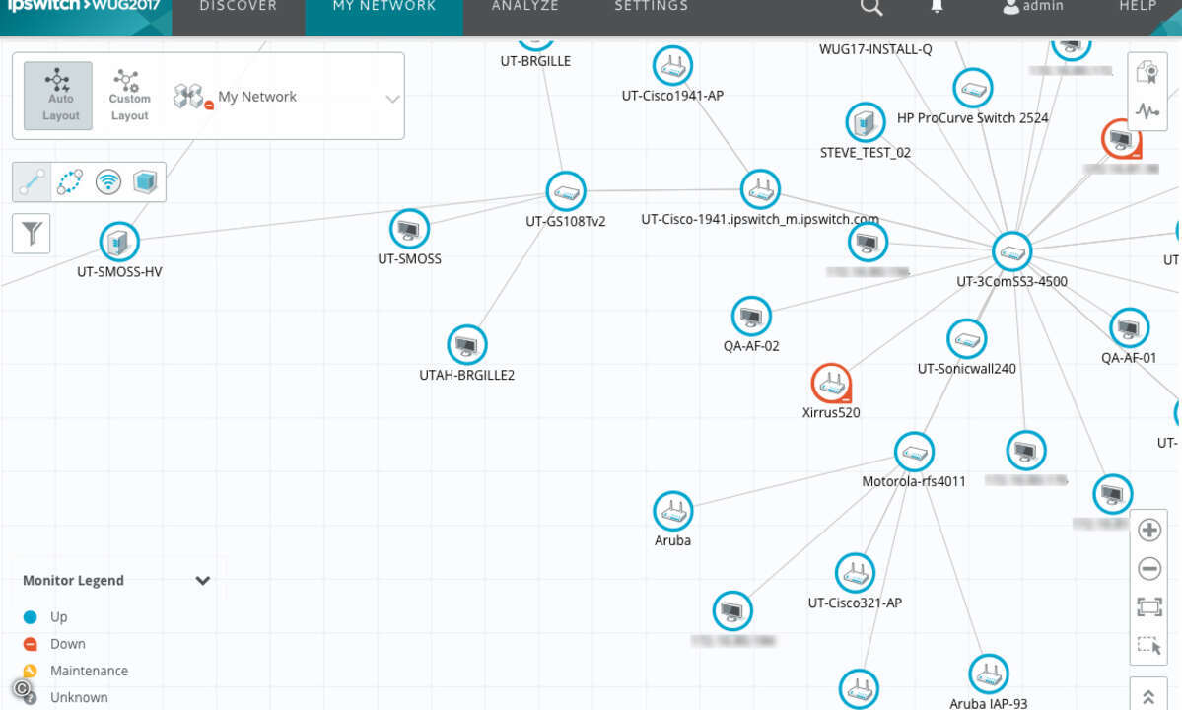Expand the double-chevron panel
This screenshot has width=1182, height=710.
coord(1148,697)
